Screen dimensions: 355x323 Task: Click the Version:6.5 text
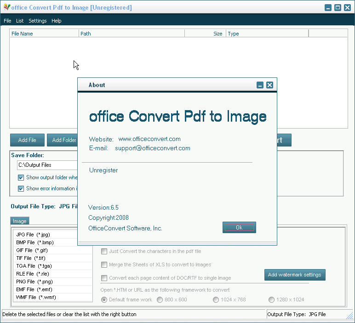103,207
